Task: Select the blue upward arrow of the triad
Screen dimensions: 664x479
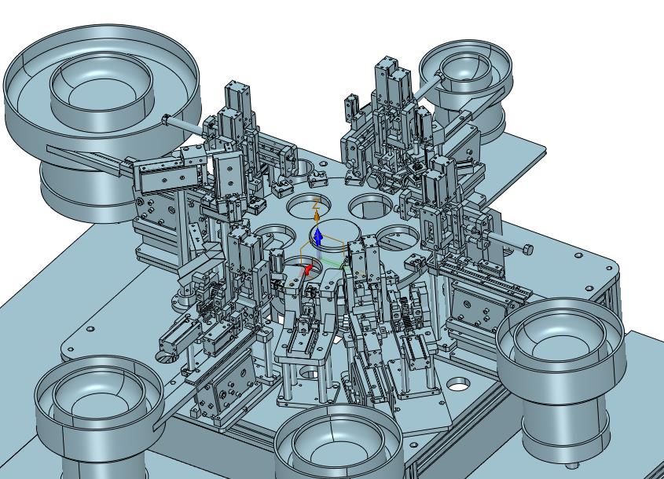Action: point(318,237)
